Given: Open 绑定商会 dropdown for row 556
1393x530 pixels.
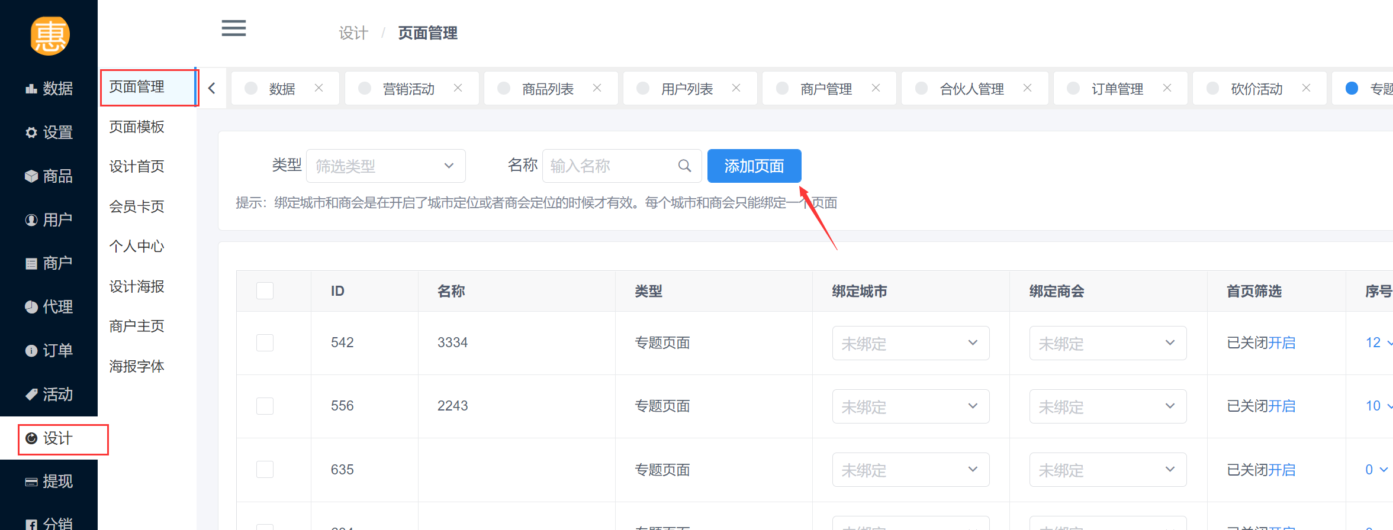Looking at the screenshot, I should [x=1108, y=406].
